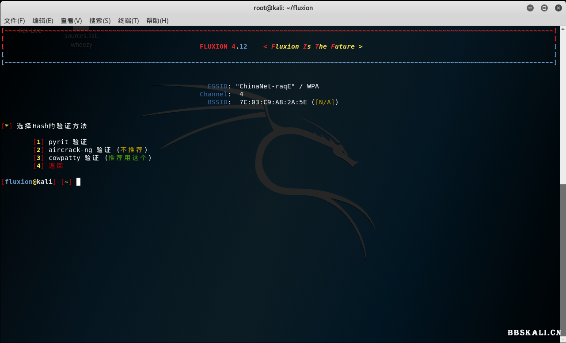Maximize the terminal window
The height and width of the screenshot is (343, 566).
pyautogui.click(x=544, y=8)
